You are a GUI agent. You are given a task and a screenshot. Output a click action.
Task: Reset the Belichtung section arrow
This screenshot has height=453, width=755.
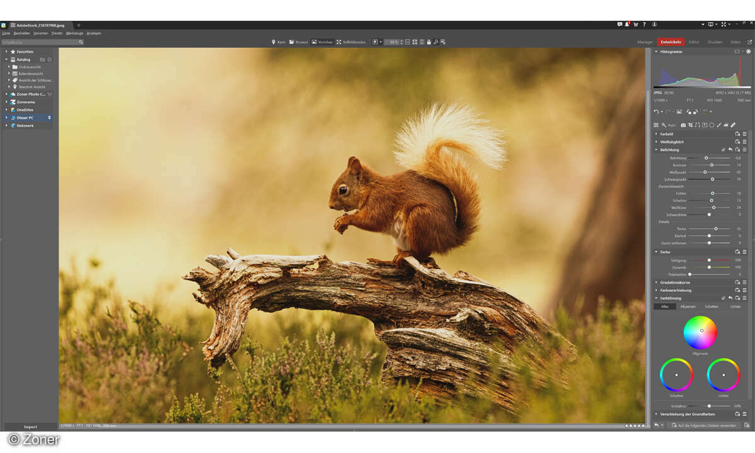tap(730, 150)
